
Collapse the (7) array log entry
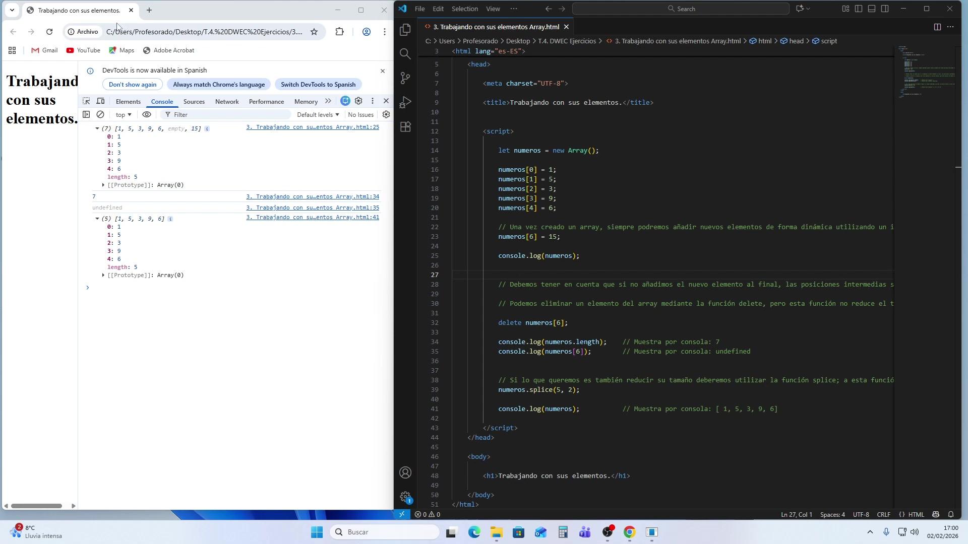click(x=97, y=128)
